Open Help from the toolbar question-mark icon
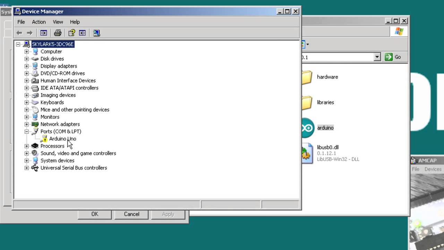The image size is (444, 250). tap(72, 33)
